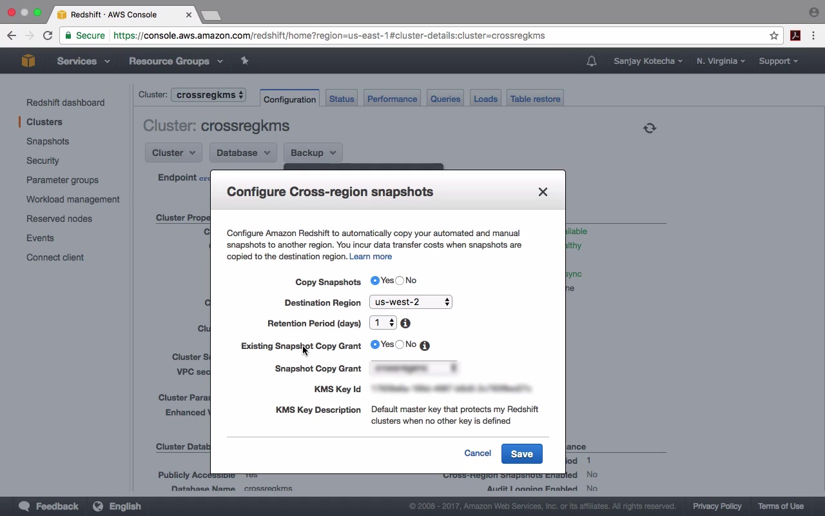Open the Resource Groups menu
Viewport: 825px width, 516px height.
pyautogui.click(x=176, y=61)
